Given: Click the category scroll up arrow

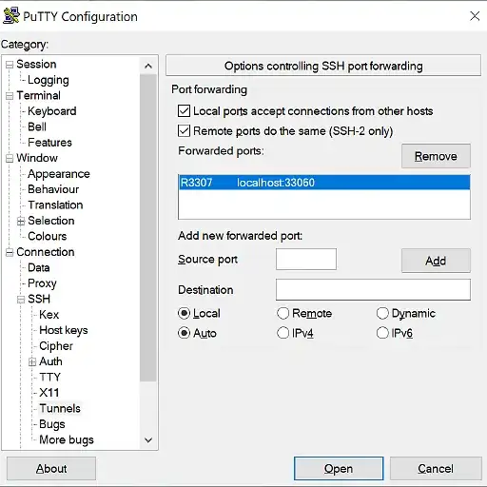Looking at the screenshot, I should [x=148, y=66].
